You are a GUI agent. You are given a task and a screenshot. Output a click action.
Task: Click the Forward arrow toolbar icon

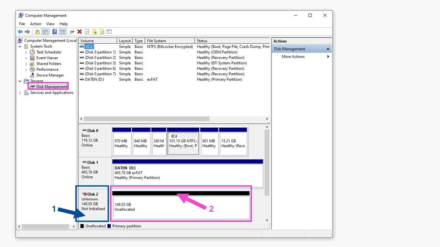click(27, 32)
